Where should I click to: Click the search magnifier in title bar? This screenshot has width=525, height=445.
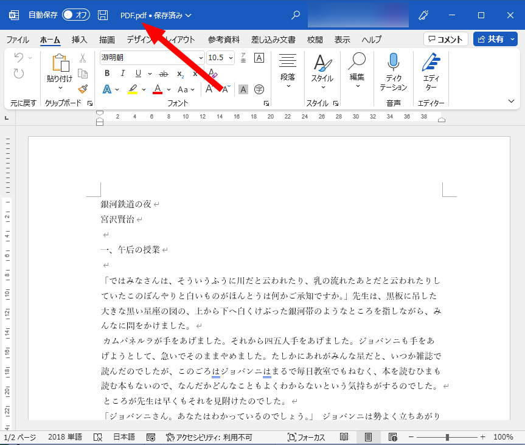(x=296, y=15)
